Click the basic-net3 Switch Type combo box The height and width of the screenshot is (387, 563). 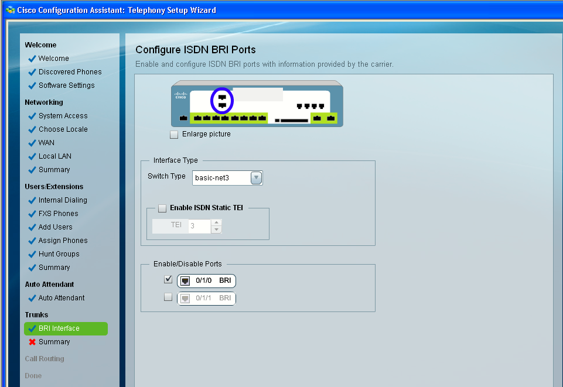[x=227, y=178]
